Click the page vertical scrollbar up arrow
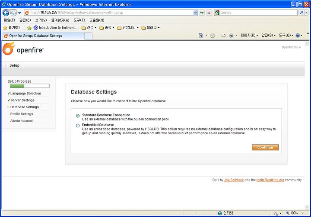The width and height of the screenshot is (311, 217). pyautogui.click(x=307, y=43)
